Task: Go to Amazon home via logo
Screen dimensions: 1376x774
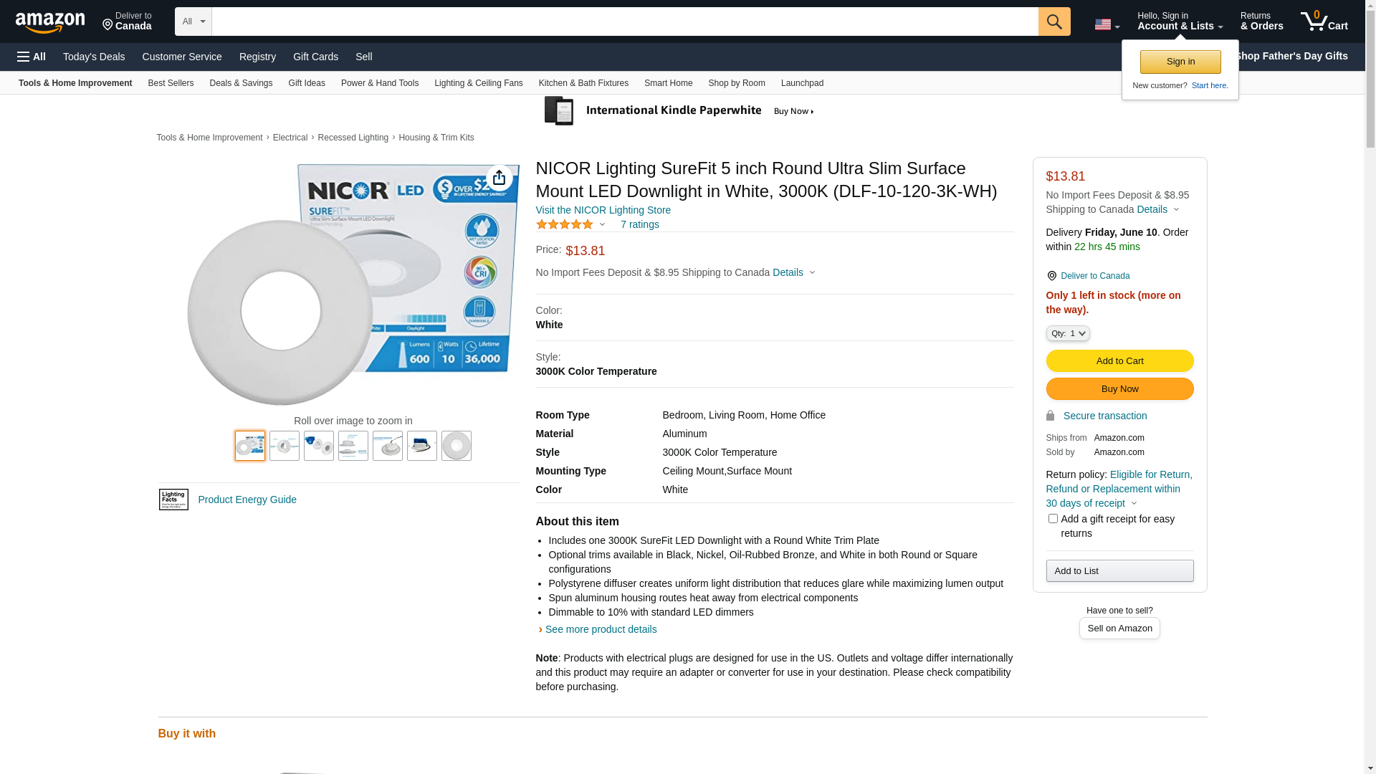Action: pos(50,23)
